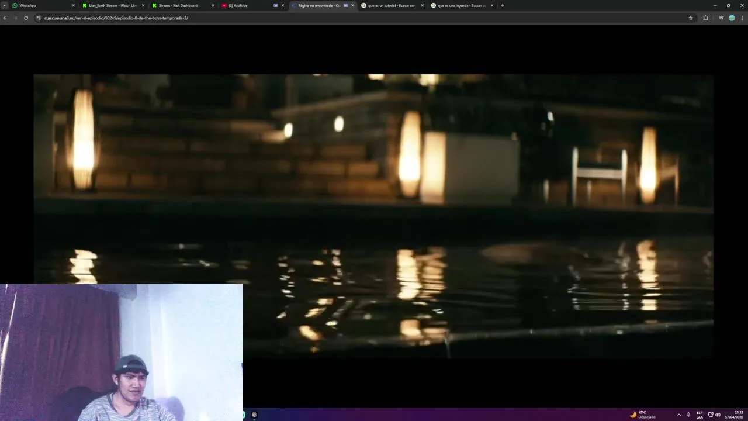Image resolution: width=748 pixels, height=421 pixels.
Task: Minimize the Chrome window
Action: (715, 5)
